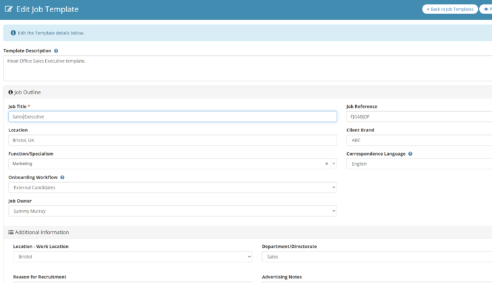Click the partially visible eye button at top right
Viewport: 492px width, 283px height.
pyautogui.click(x=487, y=9)
